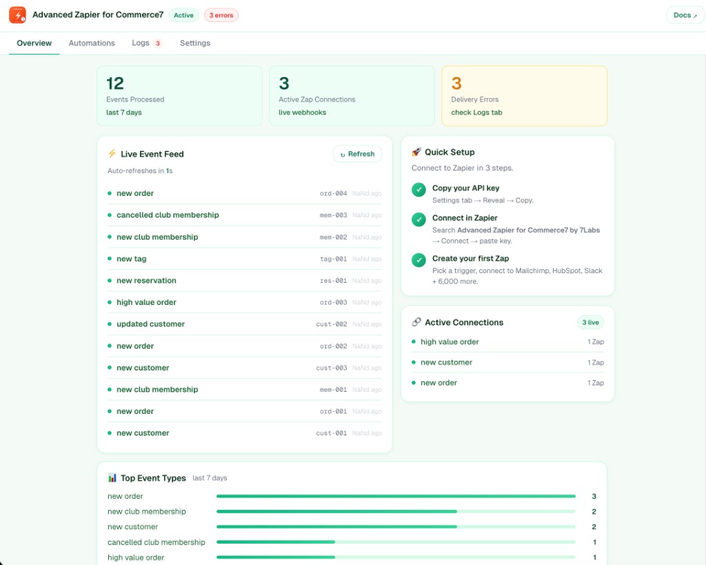This screenshot has height=565, width=706.
Task: Select the new order event ord-002
Action: point(245,346)
